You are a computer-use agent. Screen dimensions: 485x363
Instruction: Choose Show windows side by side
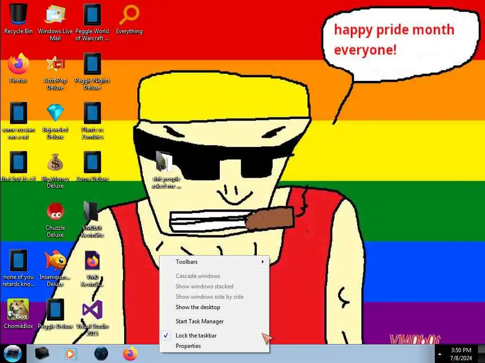click(215, 297)
